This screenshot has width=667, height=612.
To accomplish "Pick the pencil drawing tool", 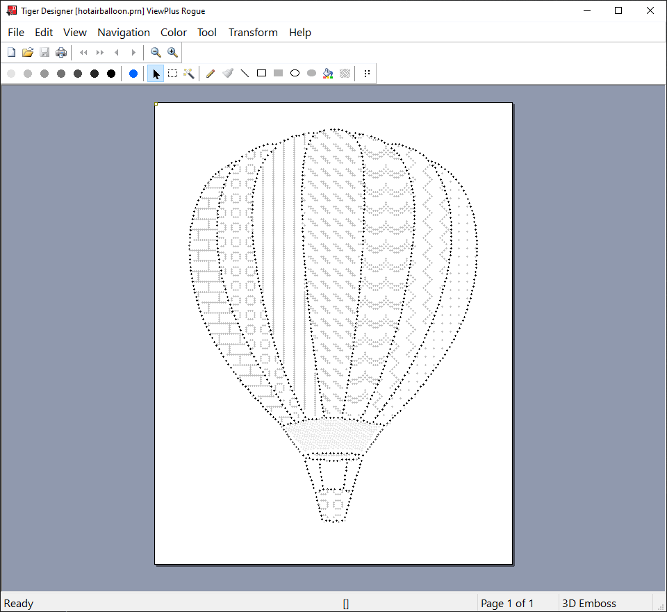I will pyautogui.click(x=211, y=74).
